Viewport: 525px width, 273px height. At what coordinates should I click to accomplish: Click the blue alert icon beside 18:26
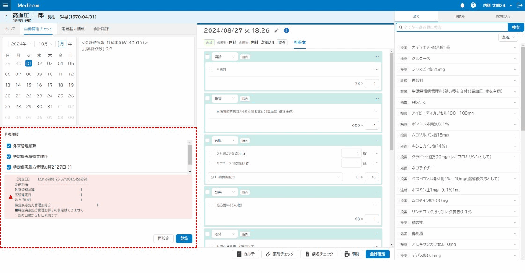[286, 30]
